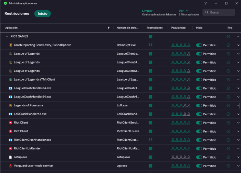Click the League of Legends (TM) Client icon
The height and width of the screenshot is (173, 241).
pos(11,79)
